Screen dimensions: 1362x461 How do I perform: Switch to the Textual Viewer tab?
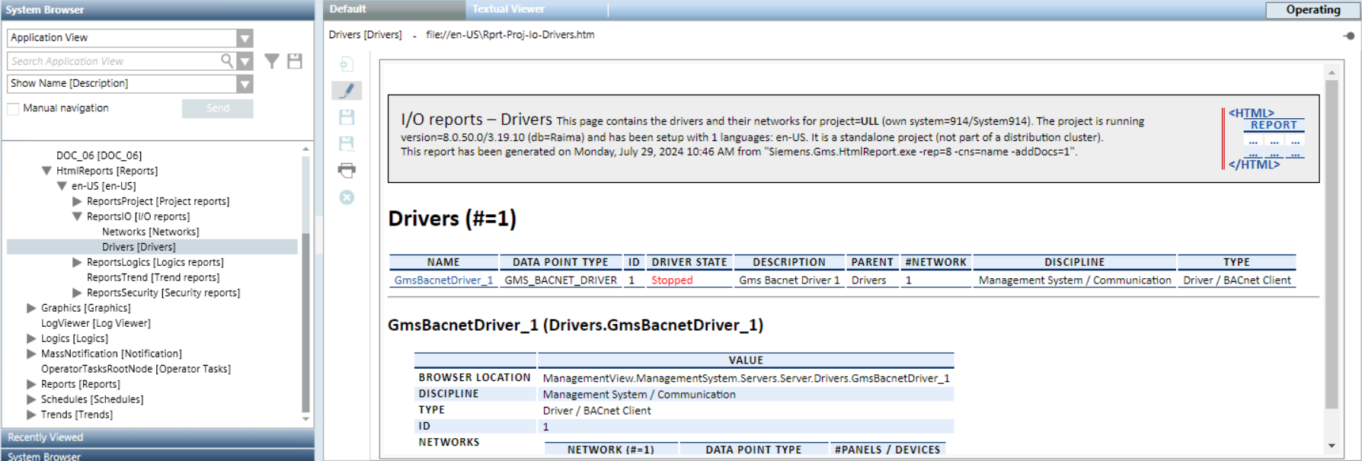(508, 9)
